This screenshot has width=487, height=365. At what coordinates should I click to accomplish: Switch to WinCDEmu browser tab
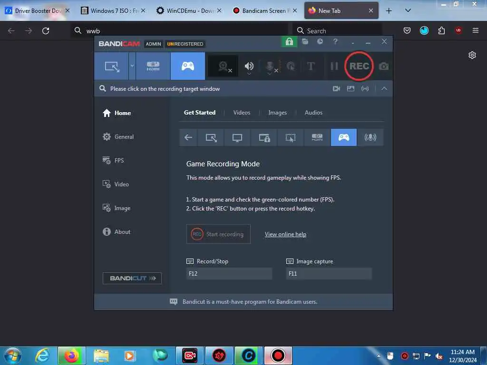click(189, 10)
